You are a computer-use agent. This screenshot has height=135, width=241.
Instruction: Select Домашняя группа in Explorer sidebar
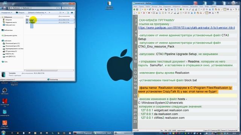click(11, 35)
